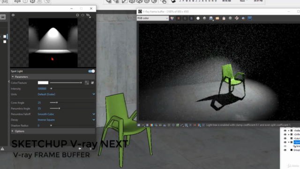300x169 pixels.
Task: Click first icon in frame buffer bottom bar
Action: pos(139,125)
